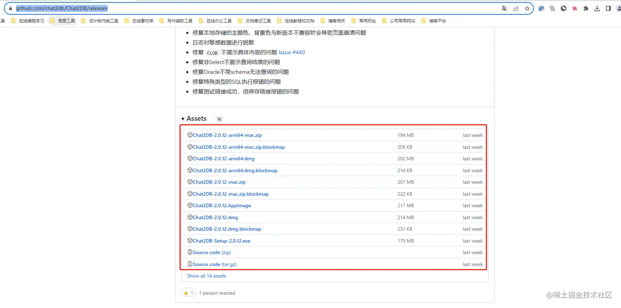Click package icon beside Chat2DB-2.0.12-arm64-mac.zip

pos(190,135)
